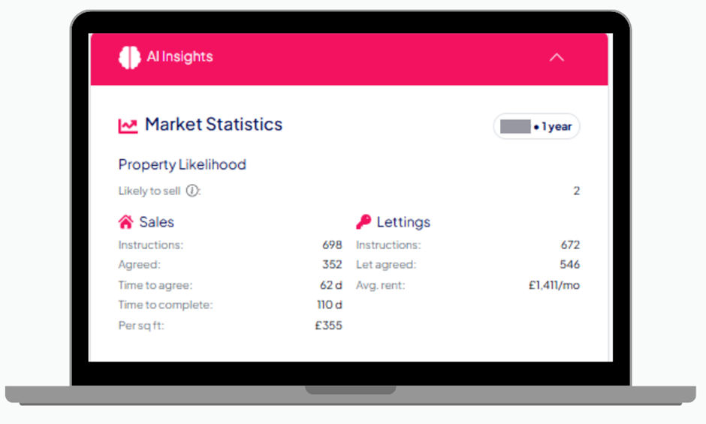706x424 pixels.
Task: Click the Likely to sell value 2
Action: pyautogui.click(x=576, y=191)
